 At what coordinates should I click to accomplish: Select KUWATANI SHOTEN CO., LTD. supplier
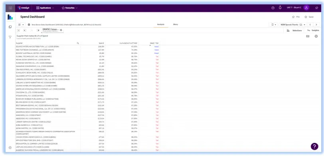tap(34, 63)
